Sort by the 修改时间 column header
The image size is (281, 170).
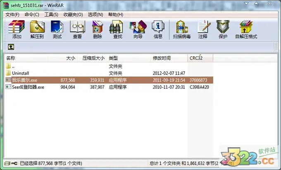pos(169,58)
